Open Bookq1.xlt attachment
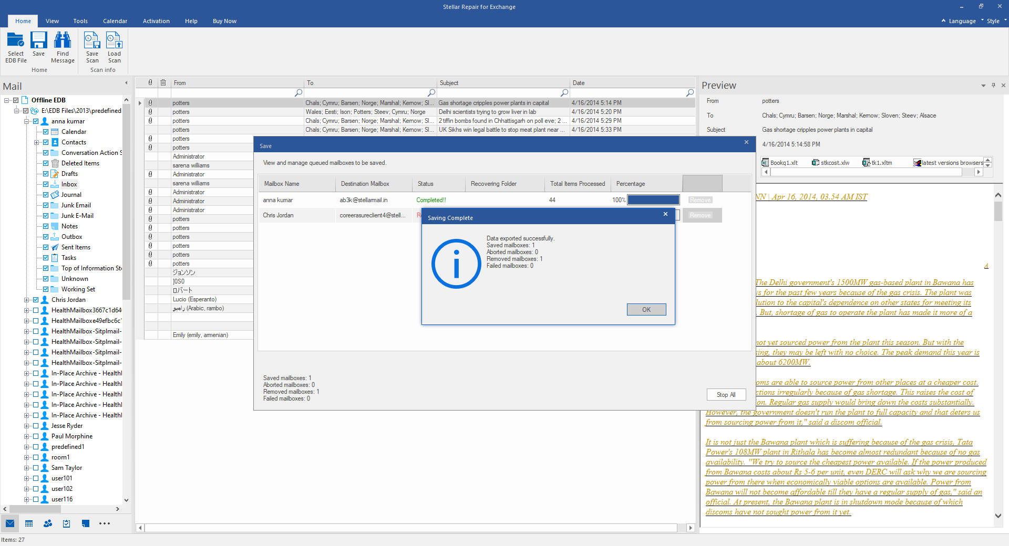1009x546 pixels. tap(780, 163)
